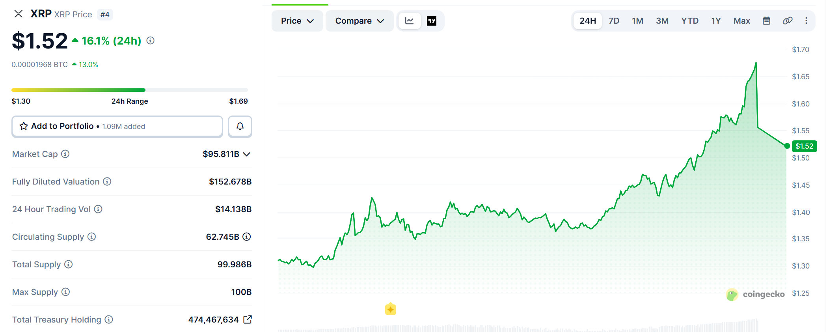This screenshot has width=827, height=332.
Task: Open the calendar date range icon
Action: 766,21
